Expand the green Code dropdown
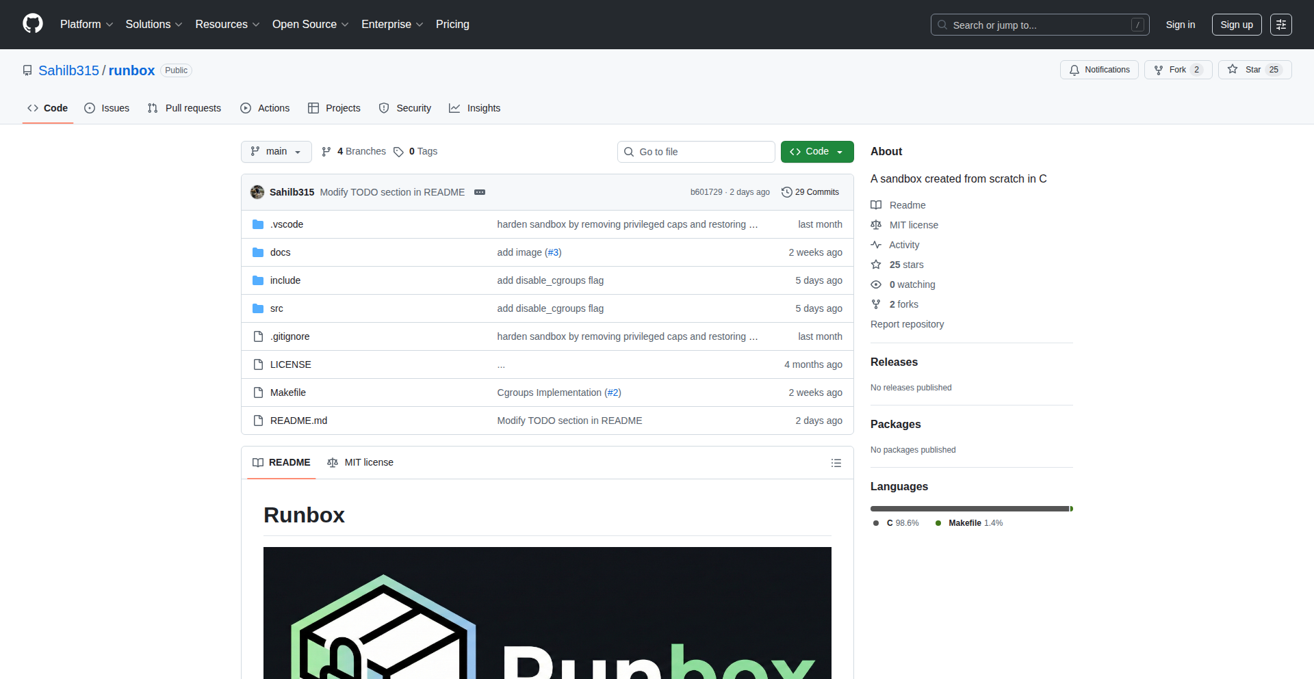The image size is (1314, 679). click(x=817, y=151)
